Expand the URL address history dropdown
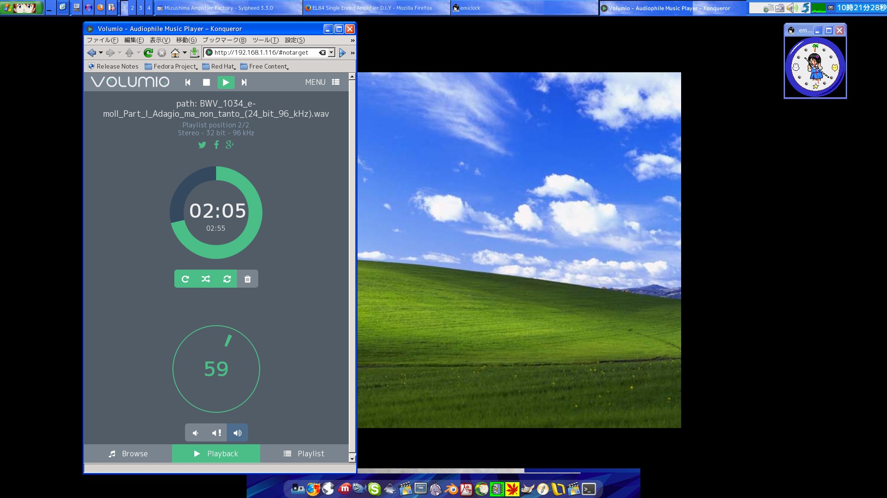Image resolution: width=887 pixels, height=498 pixels. coord(332,53)
